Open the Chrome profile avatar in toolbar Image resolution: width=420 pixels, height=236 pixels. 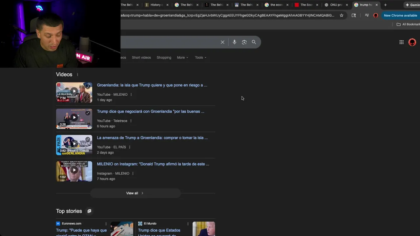[376, 15]
